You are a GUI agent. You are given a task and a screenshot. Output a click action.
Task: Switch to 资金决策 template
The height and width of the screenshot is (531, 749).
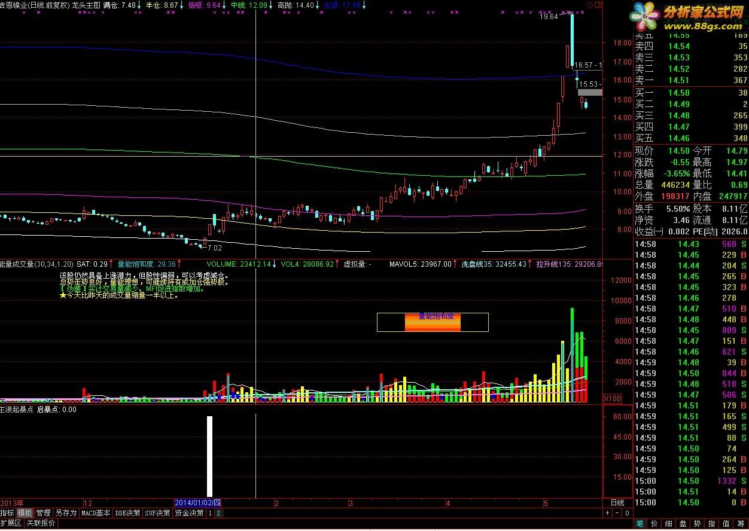(x=190, y=512)
